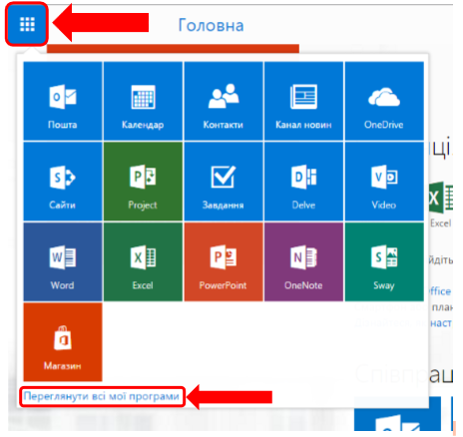Open the PowerPoint tile
Viewport: 463px width, 437px height.
(x=224, y=261)
